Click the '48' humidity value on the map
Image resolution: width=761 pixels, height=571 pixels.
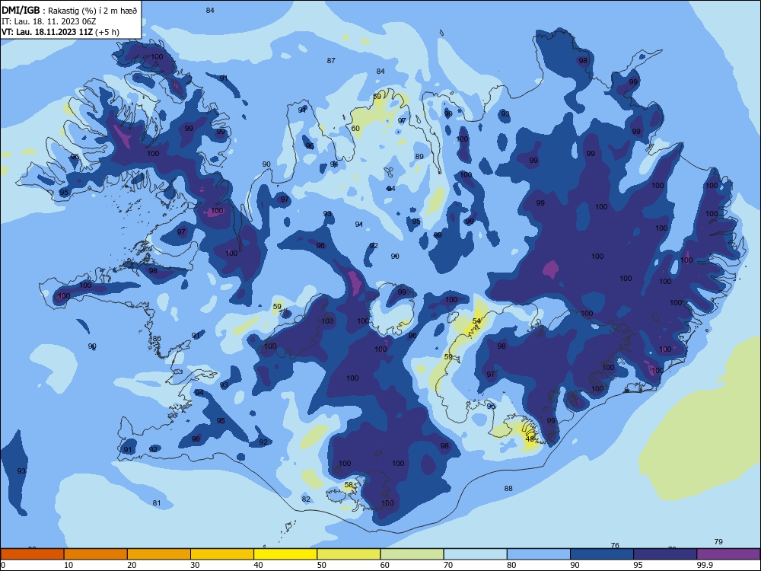point(530,439)
